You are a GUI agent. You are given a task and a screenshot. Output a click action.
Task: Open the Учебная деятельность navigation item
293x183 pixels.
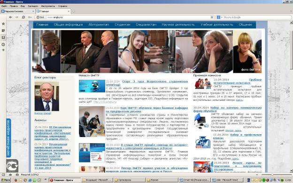(x=217, y=24)
